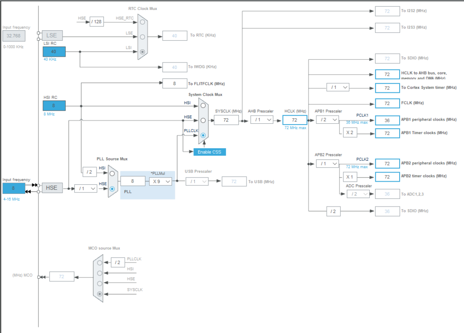
Task: Click the PLL input value box
Action: pos(133,181)
